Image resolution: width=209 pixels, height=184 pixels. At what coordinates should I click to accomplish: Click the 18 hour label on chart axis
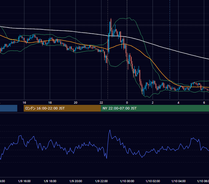[50, 103]
